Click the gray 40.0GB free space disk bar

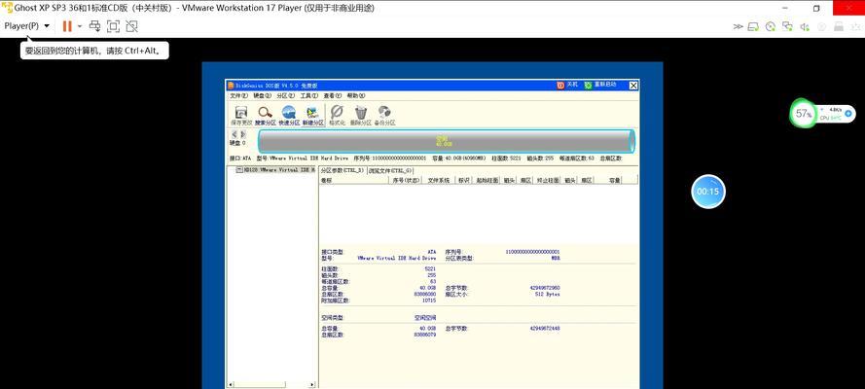click(x=447, y=142)
